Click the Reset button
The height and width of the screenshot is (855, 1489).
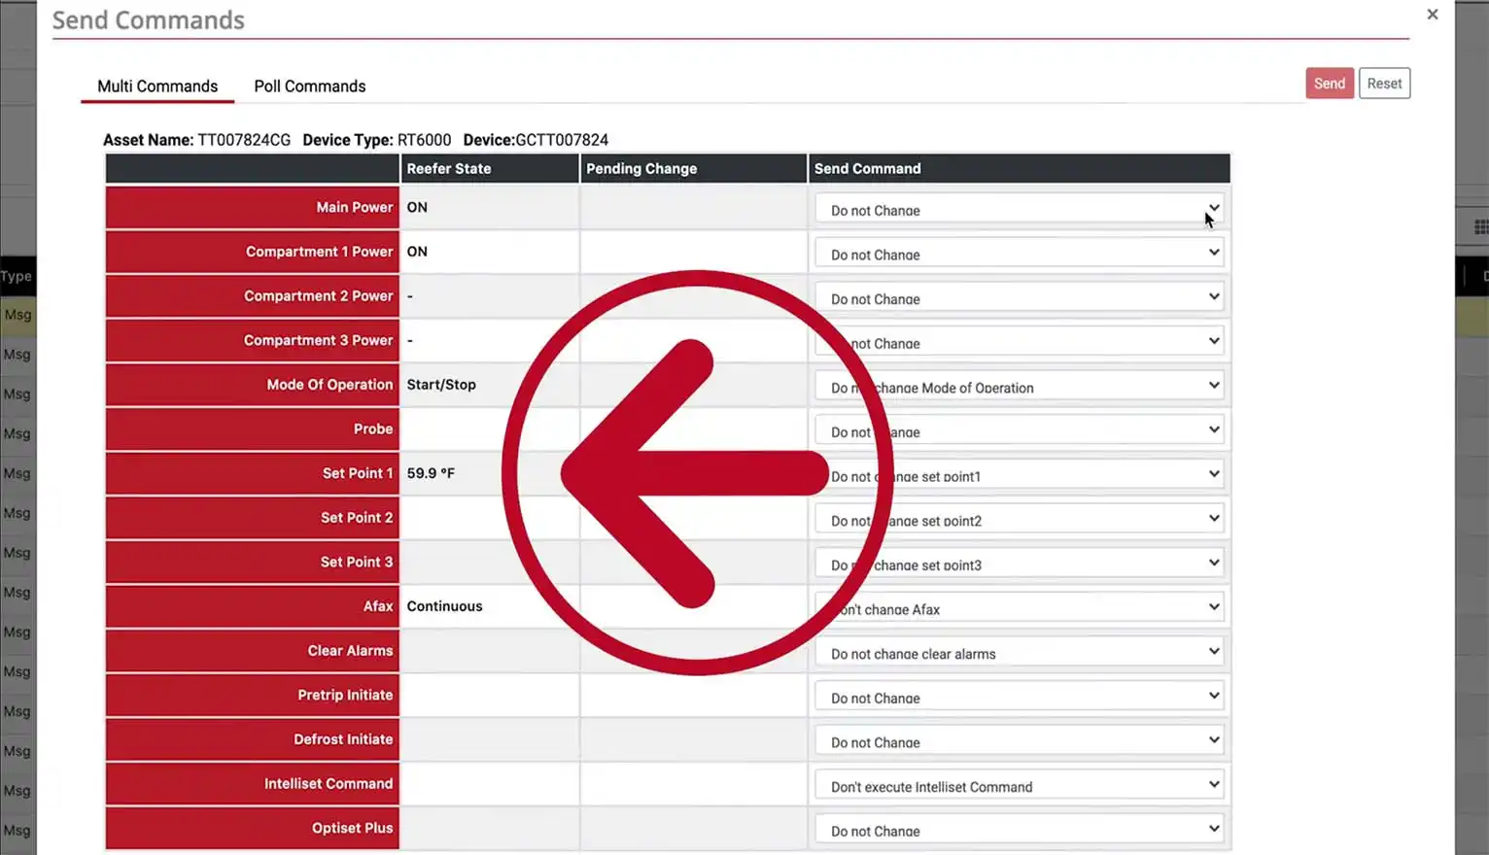click(x=1384, y=84)
